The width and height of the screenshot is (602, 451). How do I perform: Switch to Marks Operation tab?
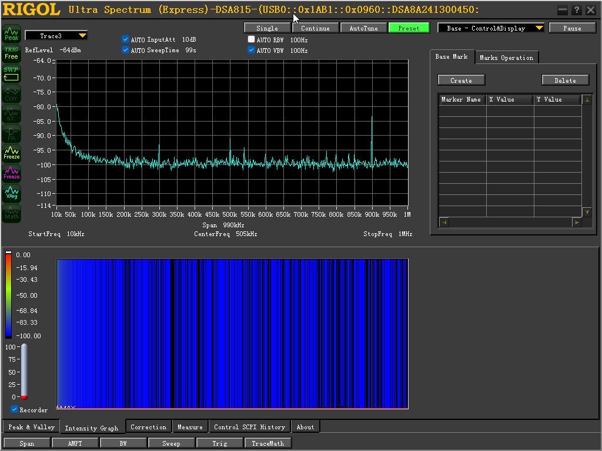506,58
